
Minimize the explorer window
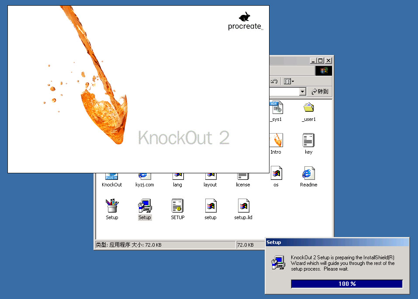[313, 61]
